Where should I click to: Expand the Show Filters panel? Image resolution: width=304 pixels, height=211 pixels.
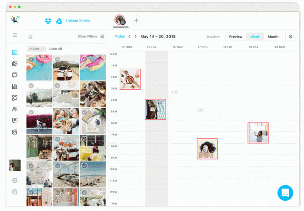91,36
